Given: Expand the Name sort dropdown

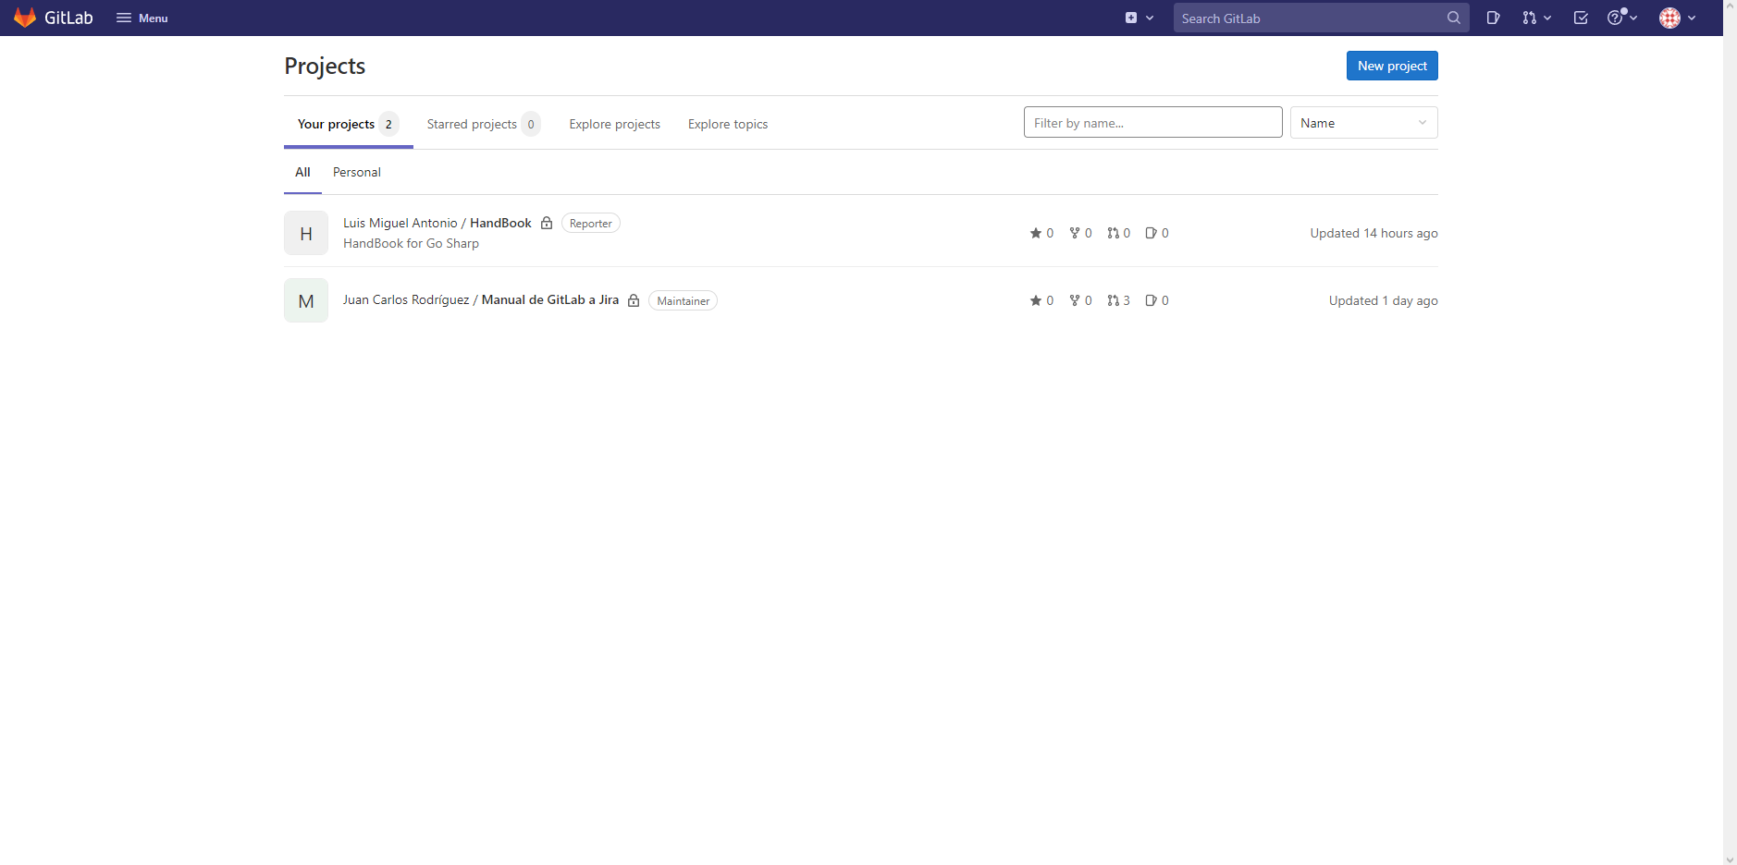Looking at the screenshot, I should coord(1363,122).
